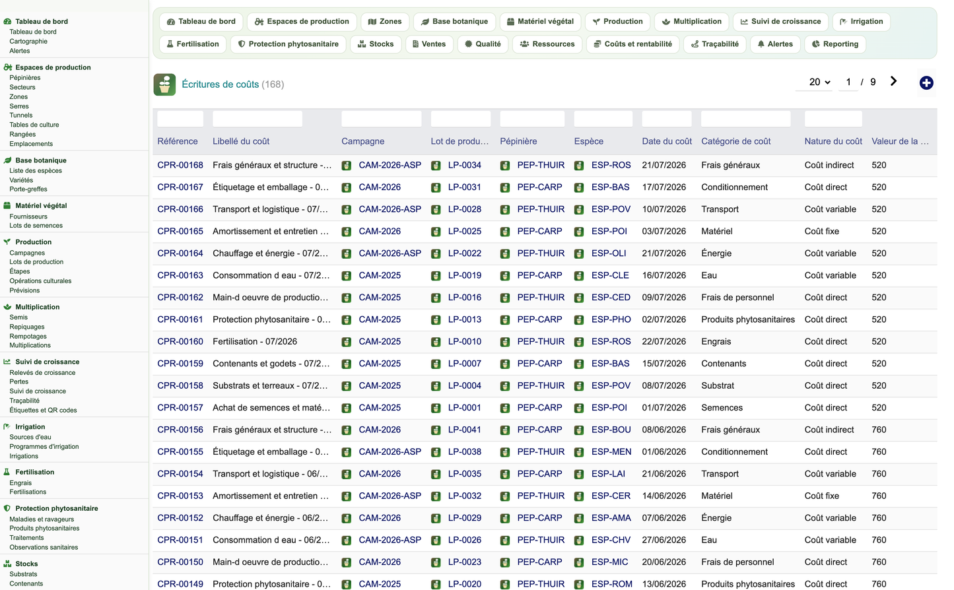Click the nursery icon in row CPR-00166
The height and width of the screenshot is (590, 954).
[505, 210]
